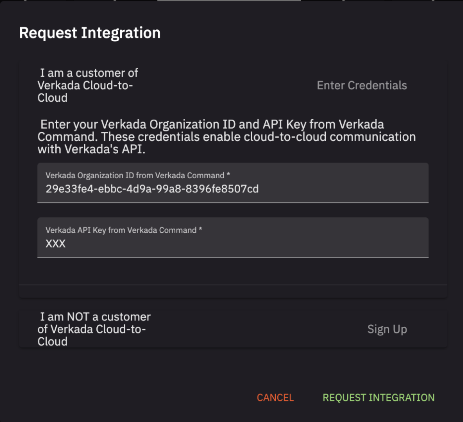Click the asterisk beside API Key label
This screenshot has height=422, width=463.
click(200, 230)
